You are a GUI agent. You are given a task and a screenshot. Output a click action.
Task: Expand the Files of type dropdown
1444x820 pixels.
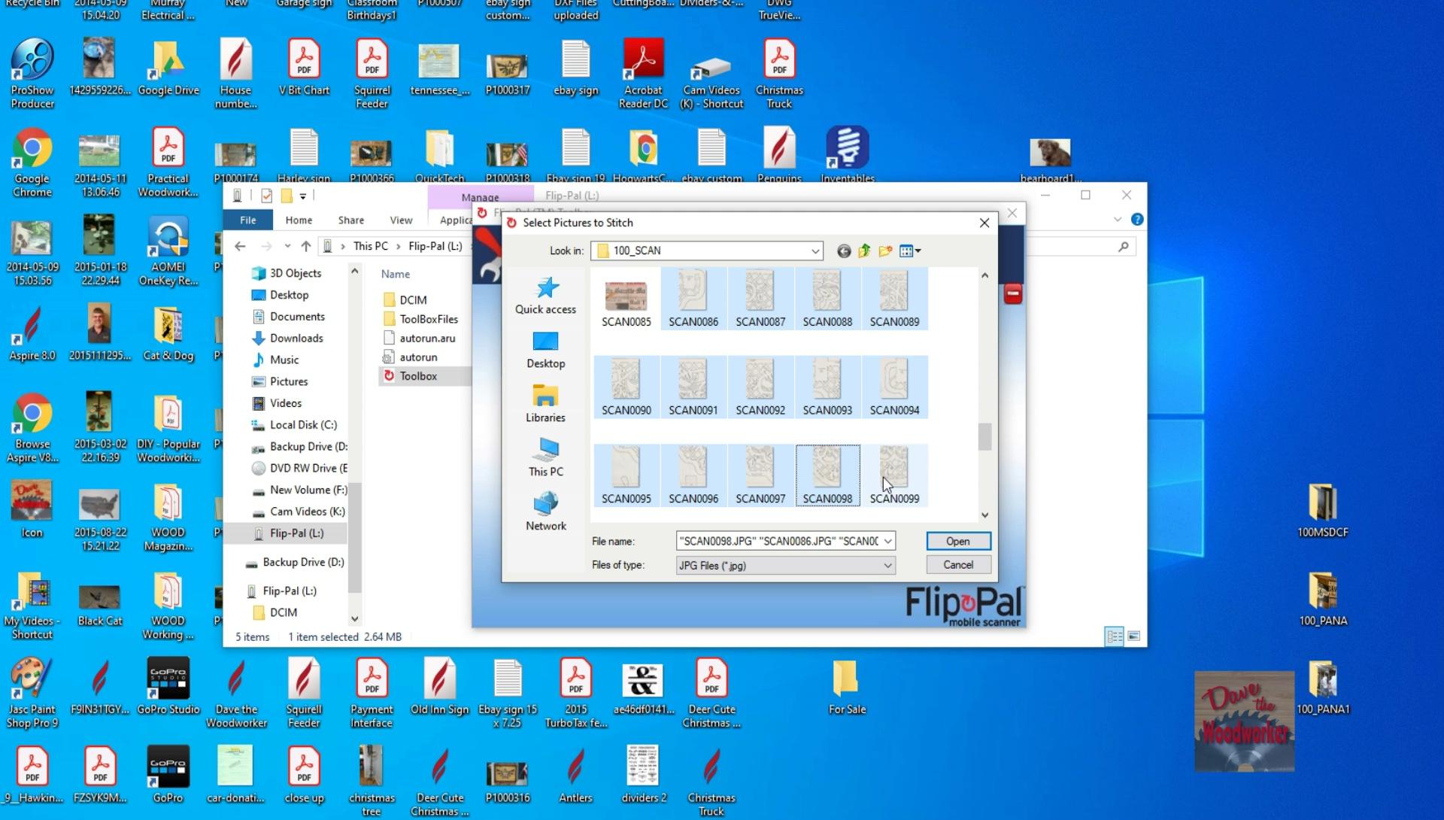tap(887, 566)
